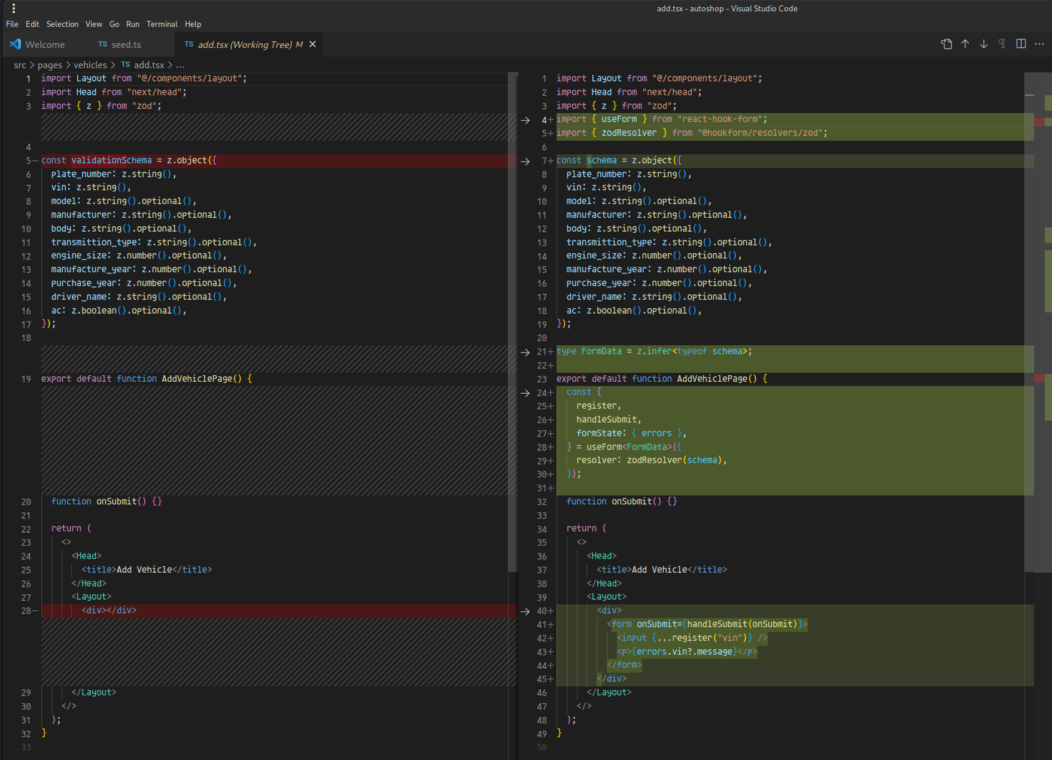The image size is (1052, 760).
Task: Open the Go menu
Action: pos(114,24)
